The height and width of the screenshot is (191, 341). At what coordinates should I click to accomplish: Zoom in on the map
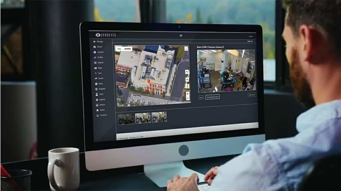point(188,94)
